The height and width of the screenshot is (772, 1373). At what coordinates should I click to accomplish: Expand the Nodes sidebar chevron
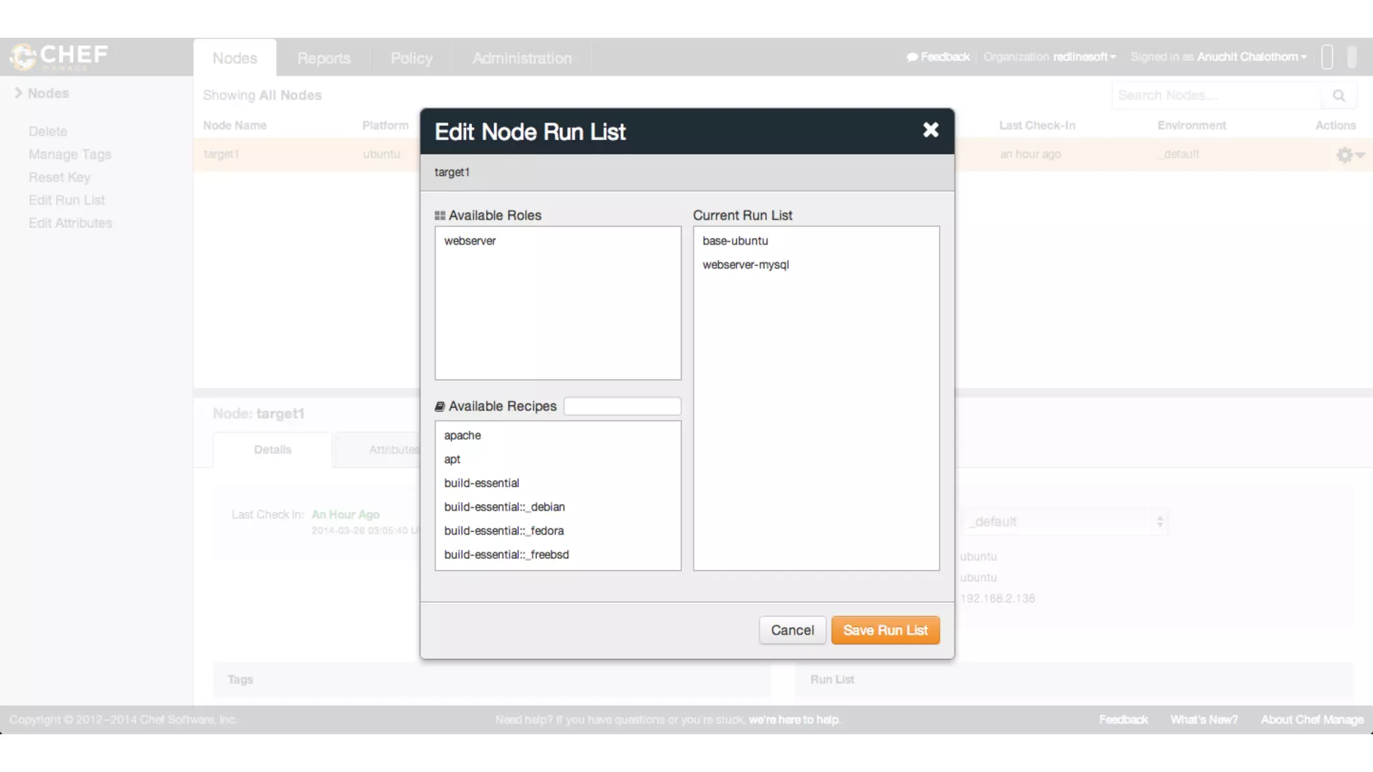(x=19, y=93)
